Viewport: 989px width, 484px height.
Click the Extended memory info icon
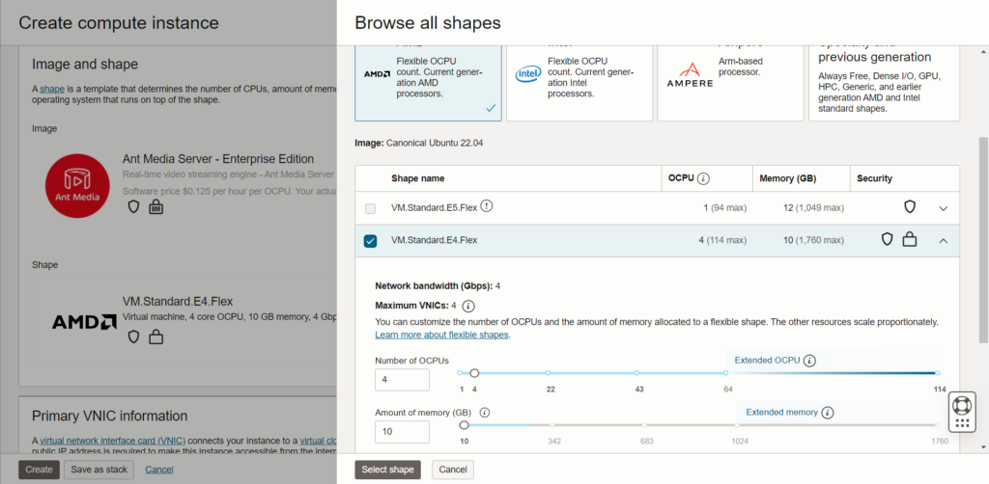(x=828, y=413)
